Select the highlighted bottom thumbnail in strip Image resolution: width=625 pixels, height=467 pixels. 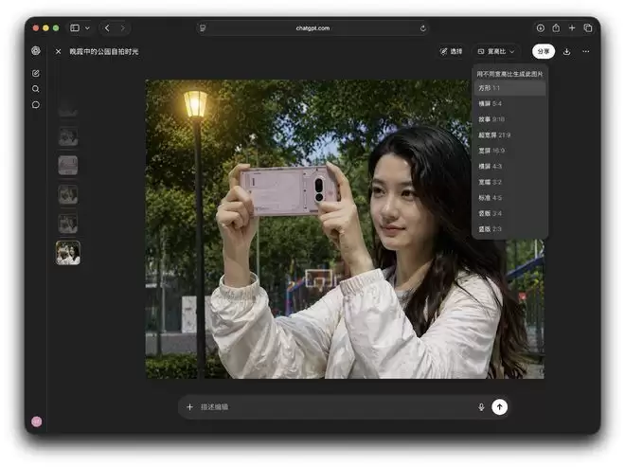[x=68, y=252]
